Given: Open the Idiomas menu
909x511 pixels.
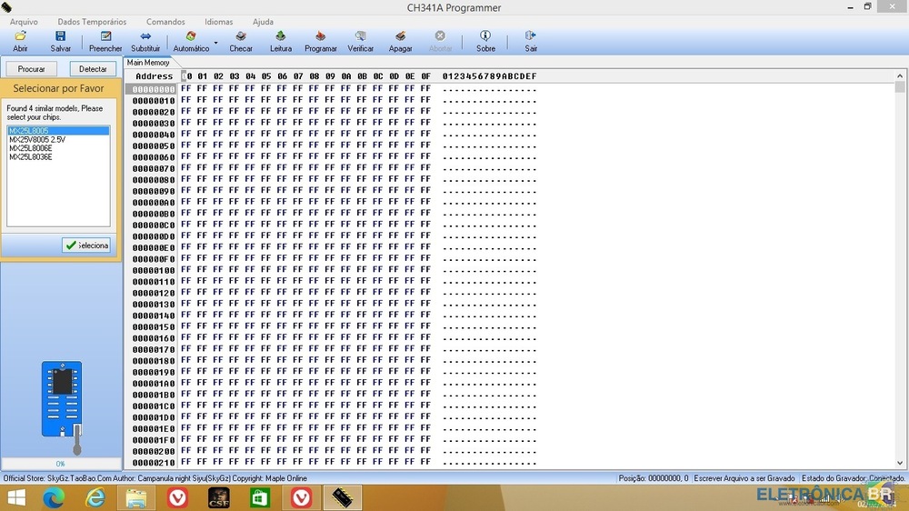Looking at the screenshot, I should [x=218, y=22].
